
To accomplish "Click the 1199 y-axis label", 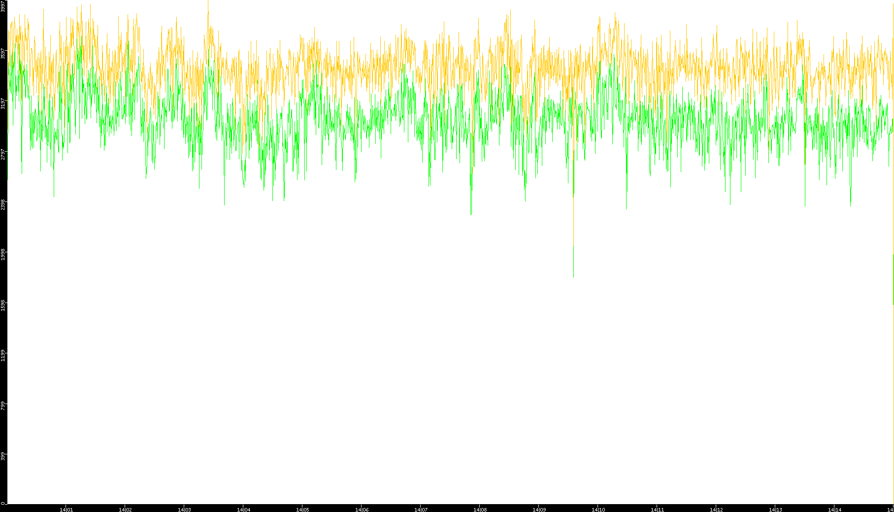I will (x=3, y=356).
